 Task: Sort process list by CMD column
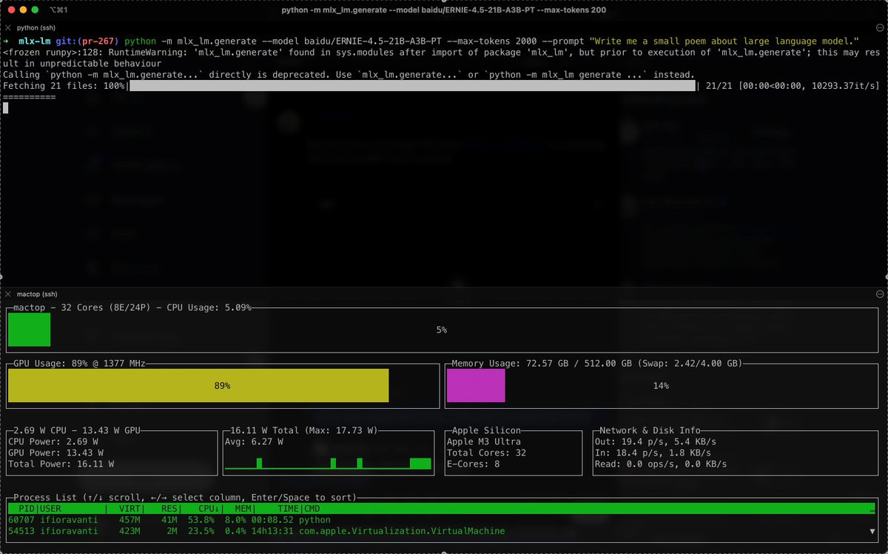pos(312,509)
